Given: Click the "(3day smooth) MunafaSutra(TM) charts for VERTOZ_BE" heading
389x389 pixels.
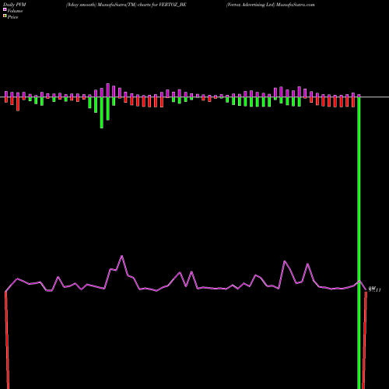Looking at the screenshot, I should [126, 5].
